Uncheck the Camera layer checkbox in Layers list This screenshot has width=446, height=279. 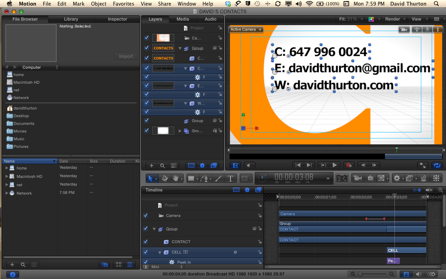click(146, 38)
